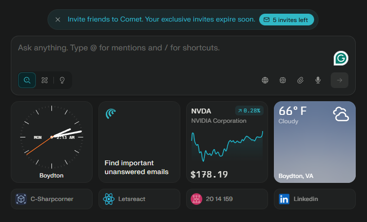Open the chip model selector
Image resolution: width=367 pixels, height=222 pixels.
coord(283,80)
